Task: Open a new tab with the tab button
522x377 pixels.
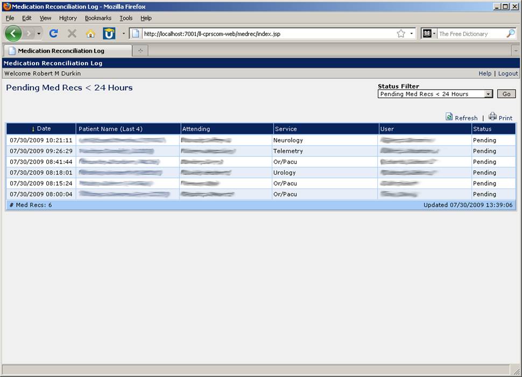Action: tap(140, 50)
